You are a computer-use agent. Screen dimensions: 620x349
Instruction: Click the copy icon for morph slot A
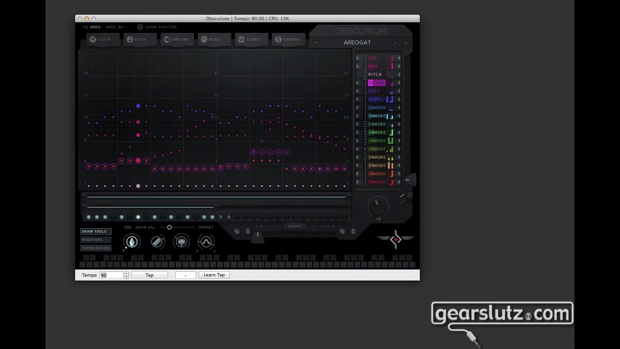(x=237, y=232)
